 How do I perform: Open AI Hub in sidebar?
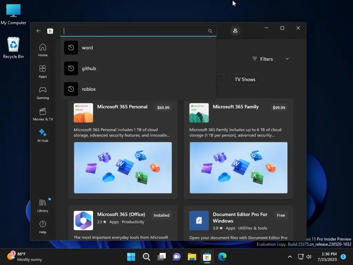43,136
